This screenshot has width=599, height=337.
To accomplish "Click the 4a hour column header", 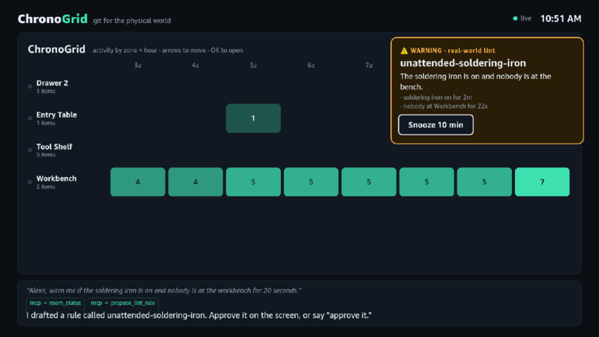I will 195,65.
